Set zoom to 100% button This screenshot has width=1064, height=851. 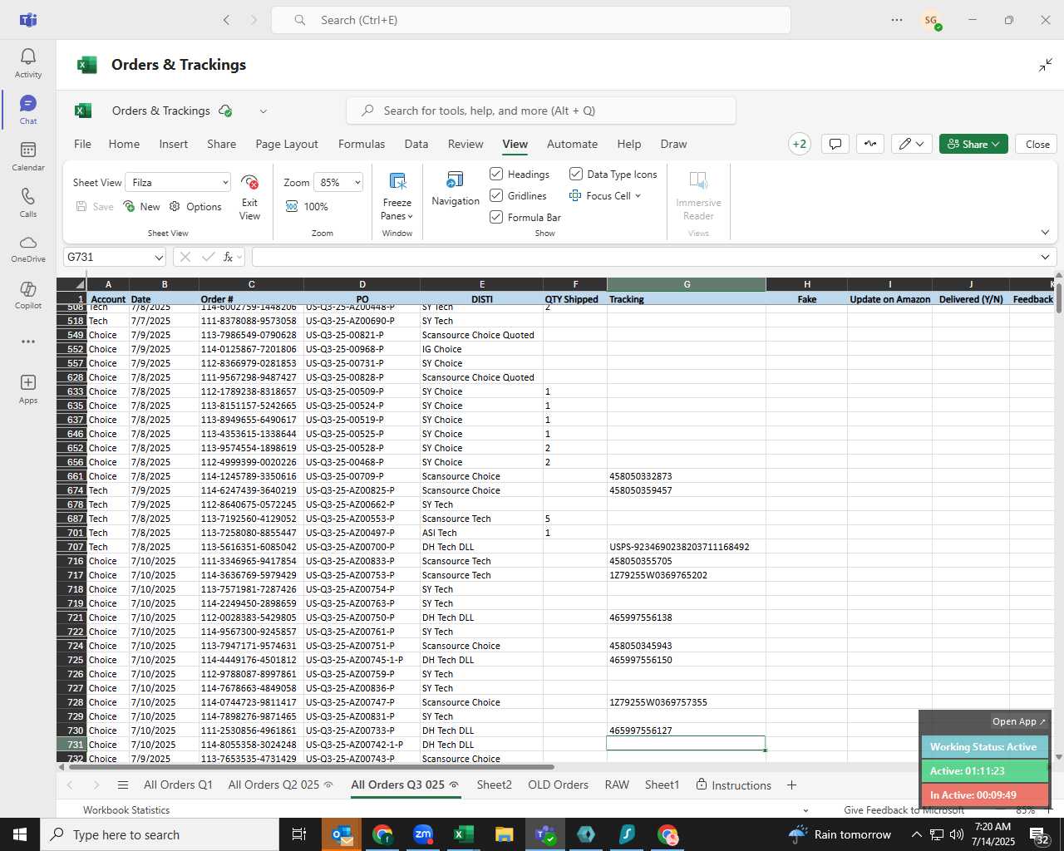click(307, 207)
